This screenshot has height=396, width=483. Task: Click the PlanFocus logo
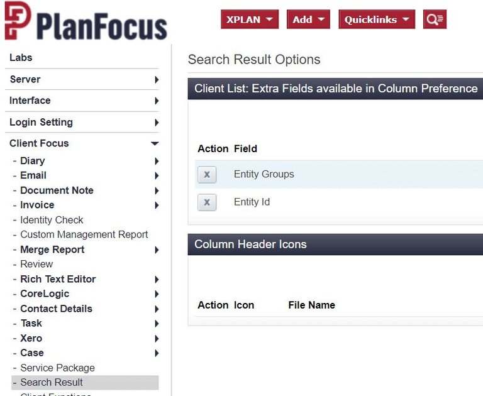pyautogui.click(x=86, y=21)
